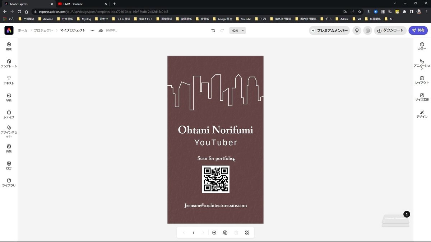Open the テンプレート templates panel
Viewport: 431px width, 242px height.
[9, 63]
